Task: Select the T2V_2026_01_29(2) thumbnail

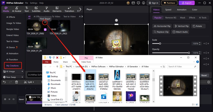Action: point(60,26)
